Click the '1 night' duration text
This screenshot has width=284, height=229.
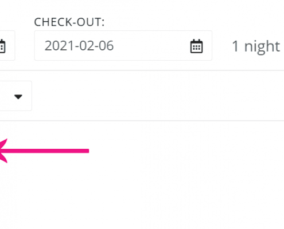point(256,46)
